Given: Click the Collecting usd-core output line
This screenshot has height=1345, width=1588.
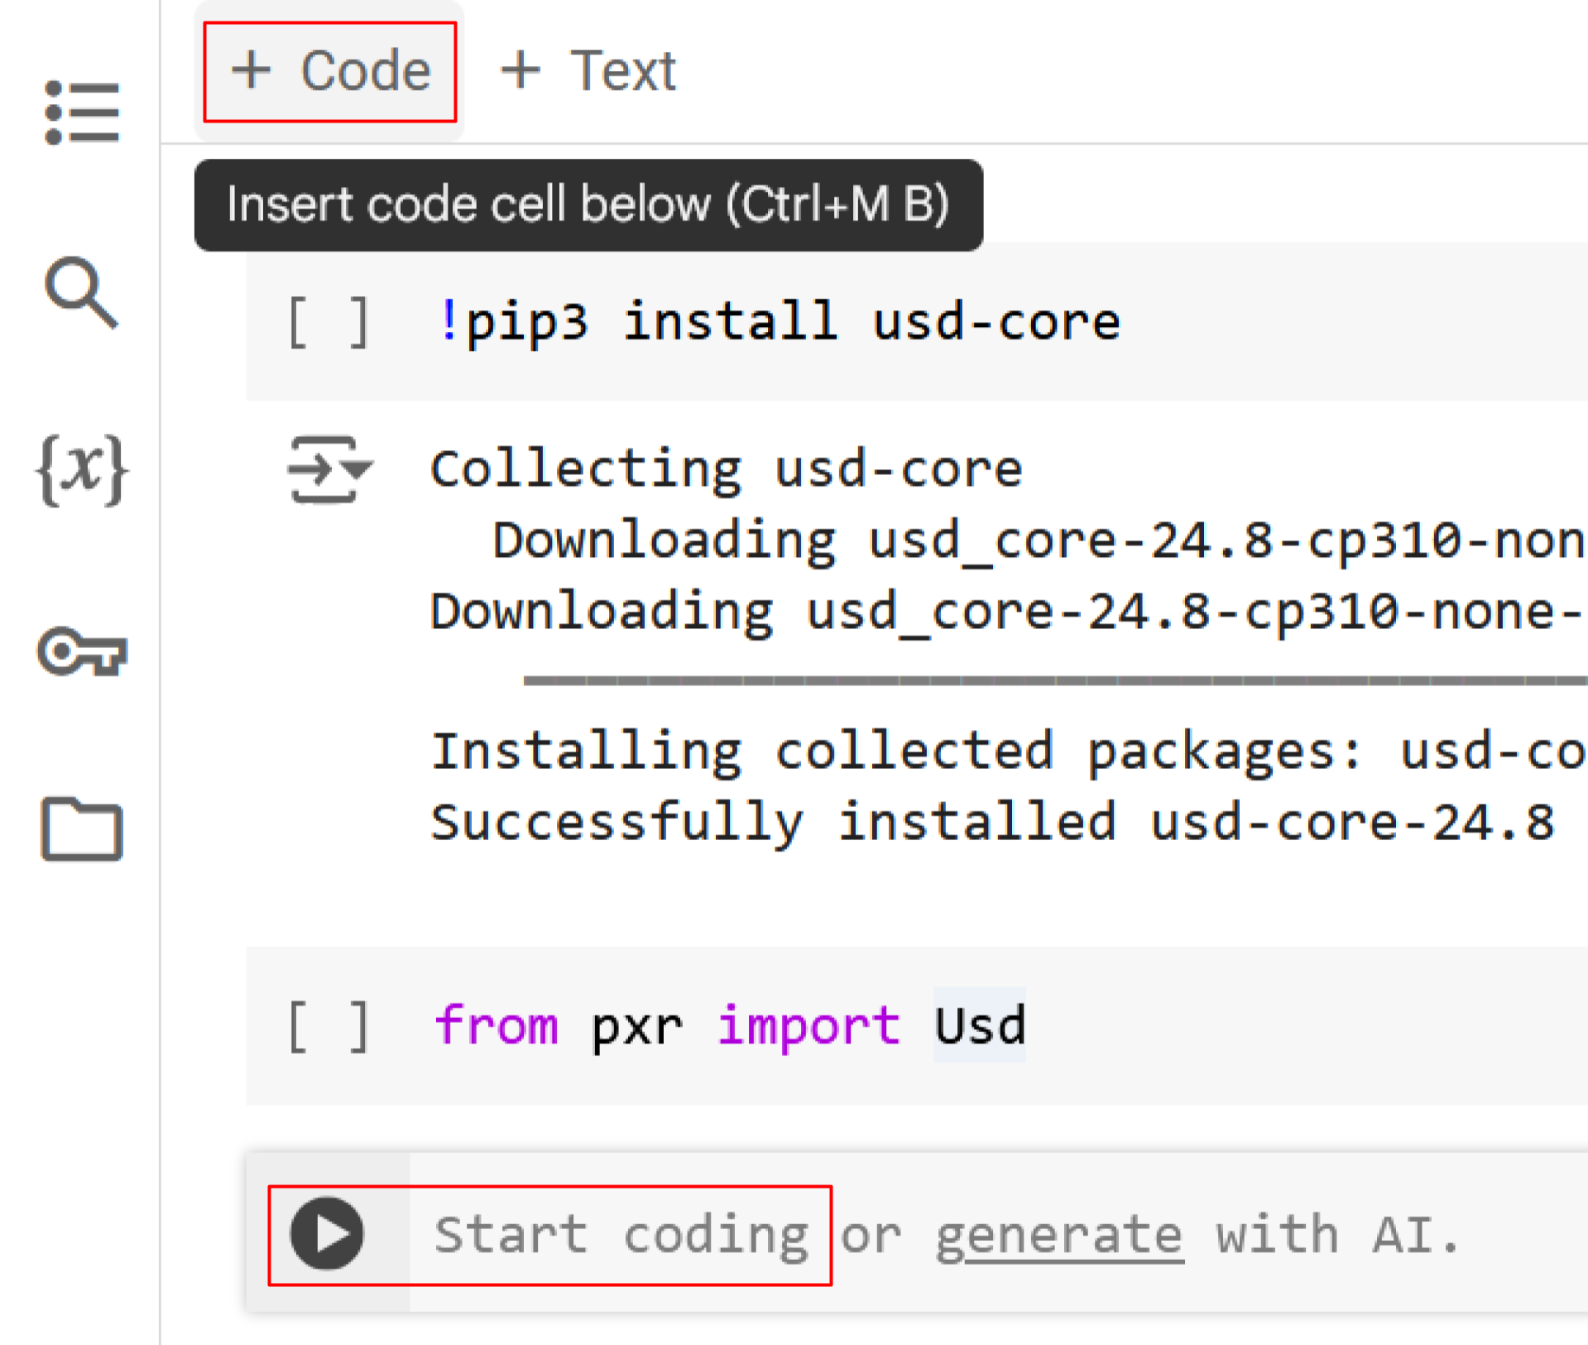Looking at the screenshot, I should (x=726, y=469).
